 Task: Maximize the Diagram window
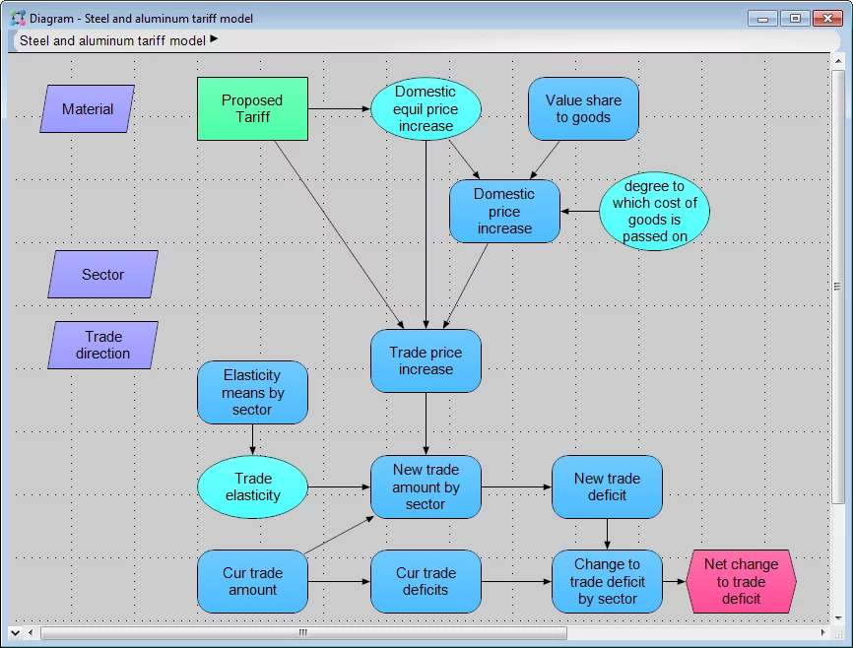[795, 18]
